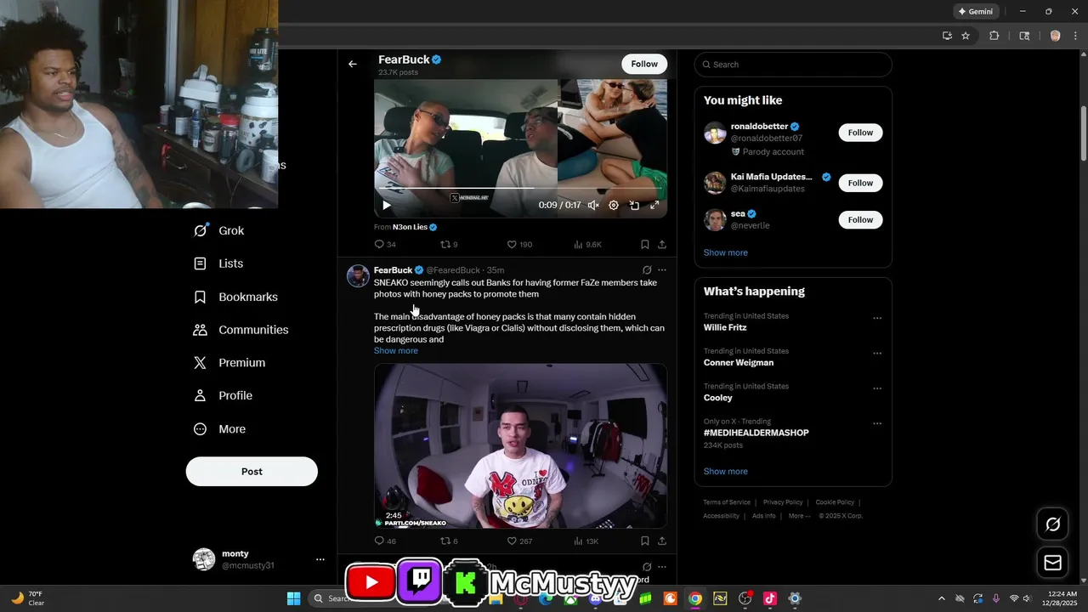Open FearBuck's avatar on SNEAKO post
1088x612 pixels.
358,275
